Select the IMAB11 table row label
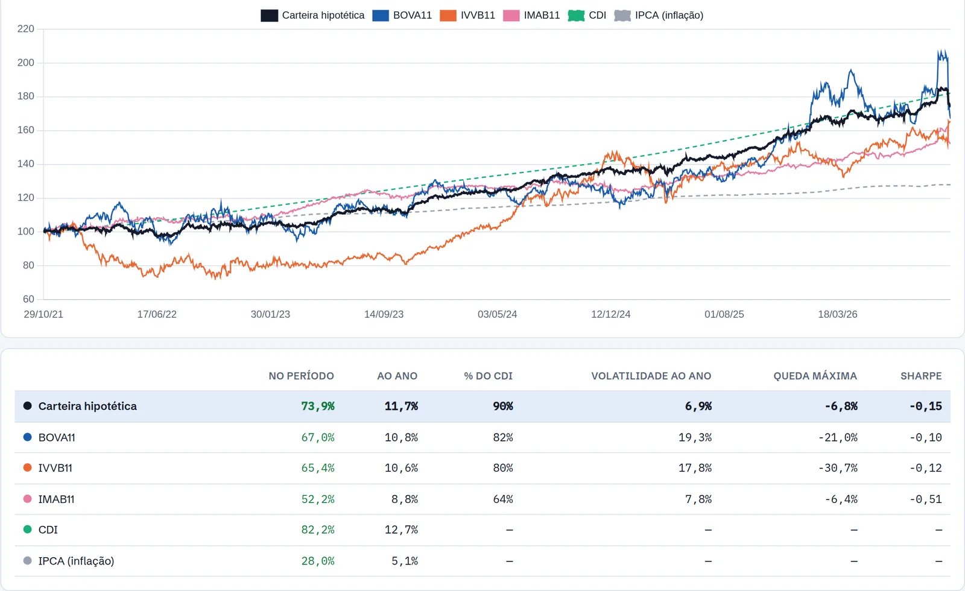The height and width of the screenshot is (591, 965). tap(56, 499)
